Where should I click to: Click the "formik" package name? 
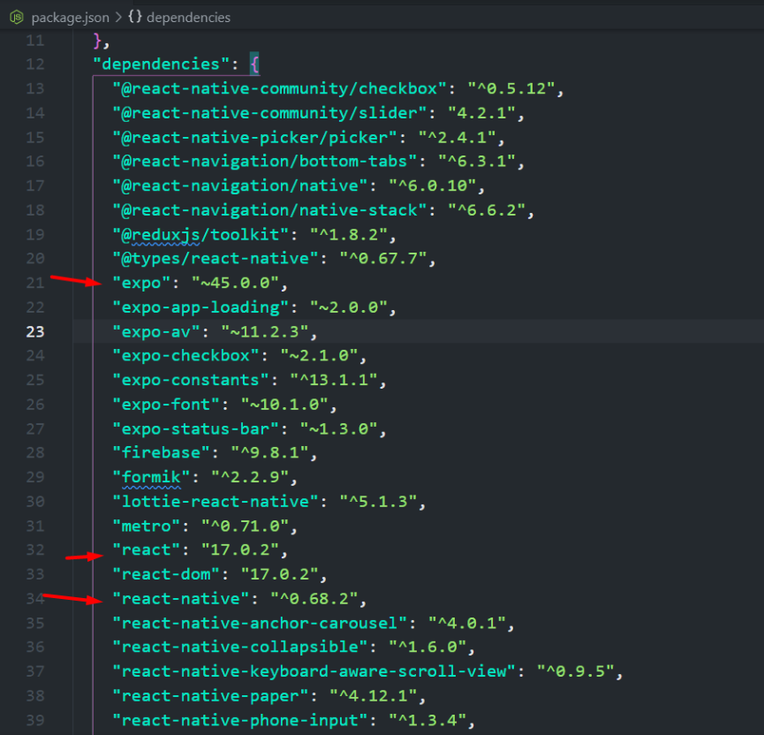[x=152, y=477]
